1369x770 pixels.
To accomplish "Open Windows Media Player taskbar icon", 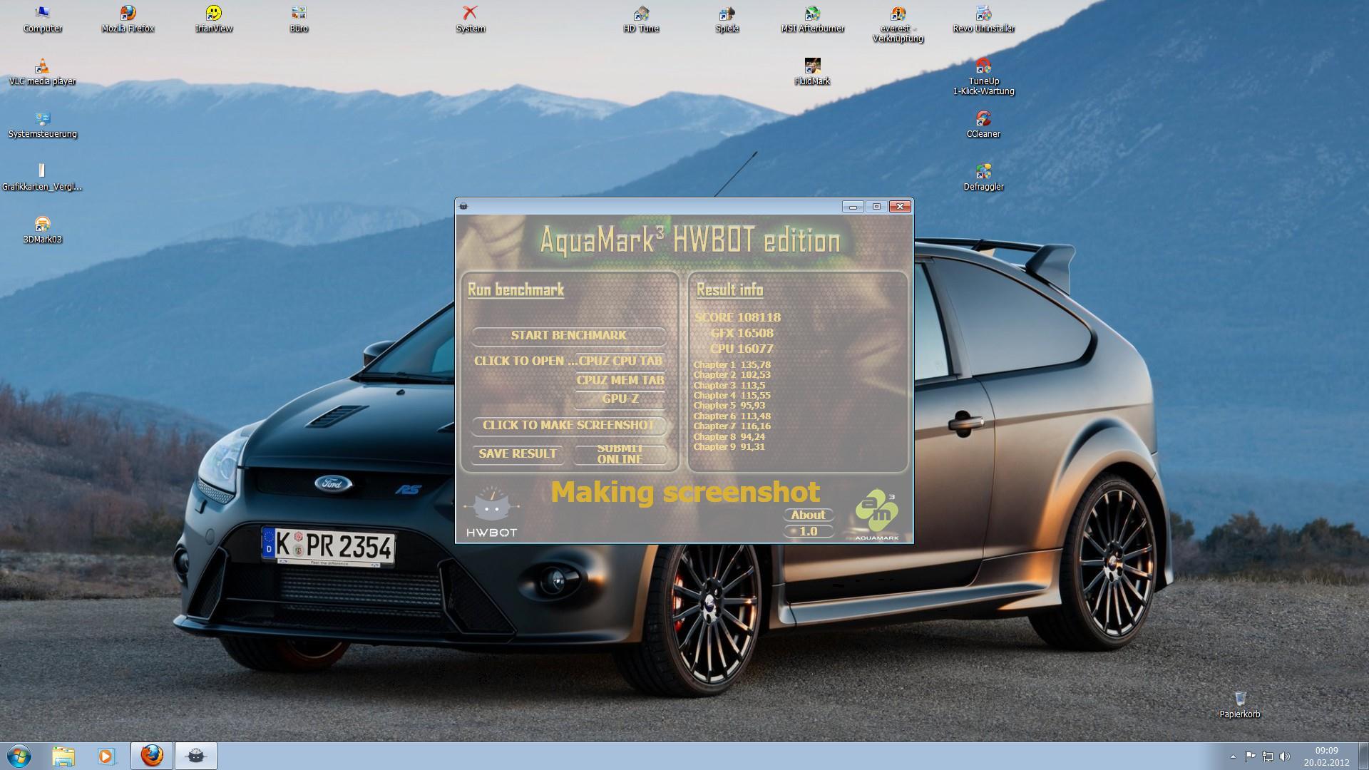I will click(x=107, y=756).
